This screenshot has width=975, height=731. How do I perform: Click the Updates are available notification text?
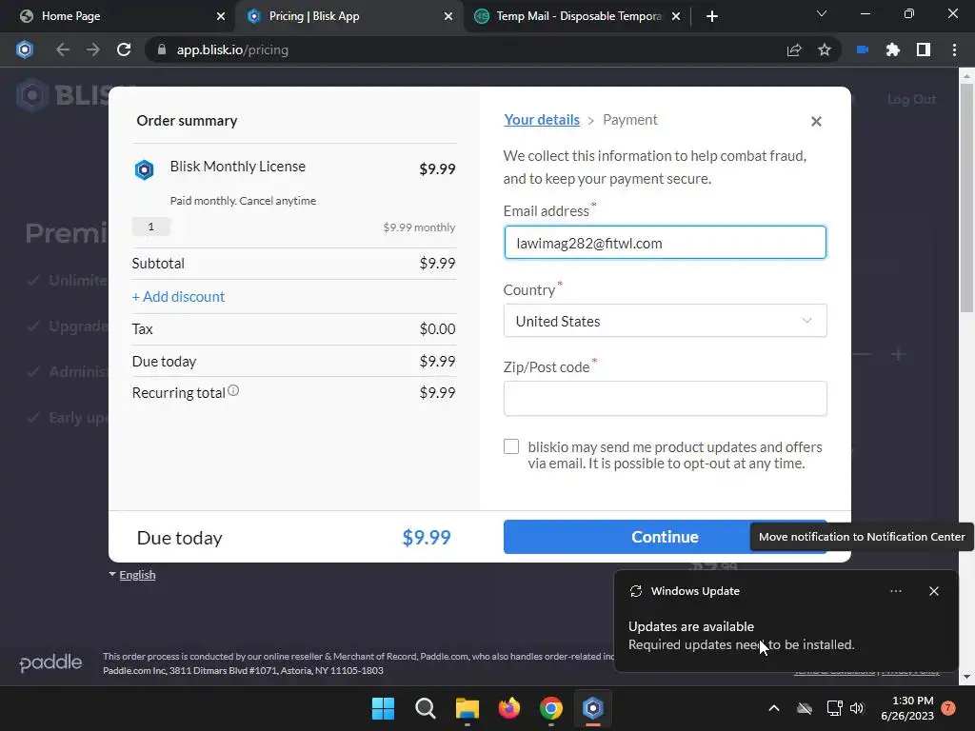click(691, 626)
